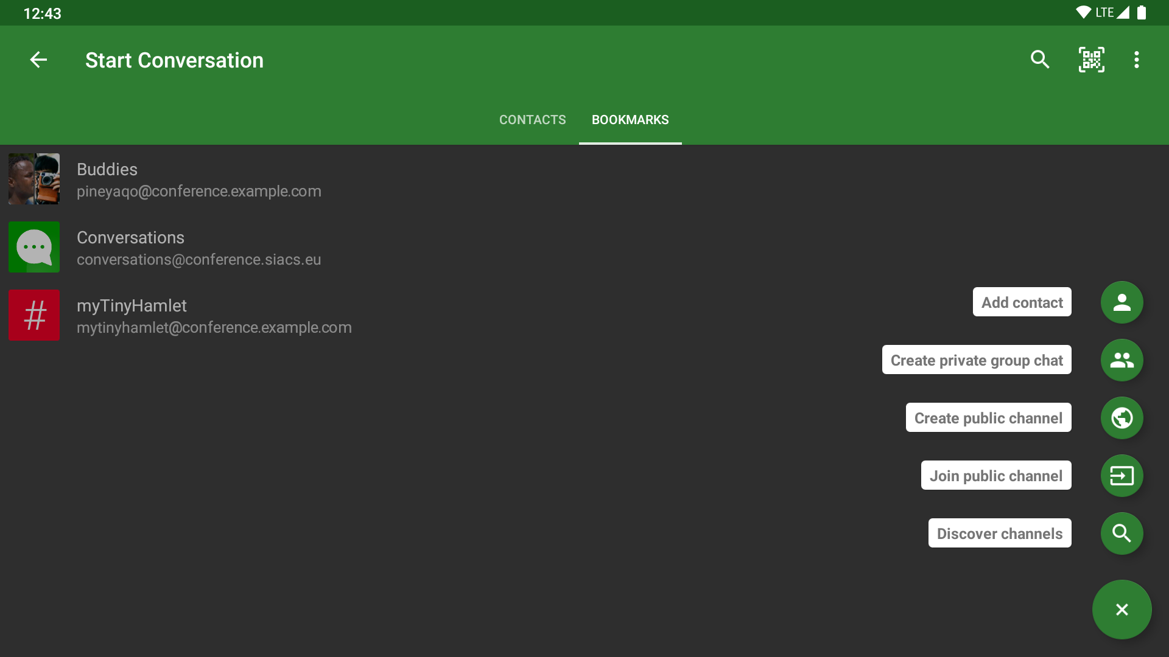Click the Join public channel label
Viewport: 1169px width, 657px height.
click(x=995, y=476)
